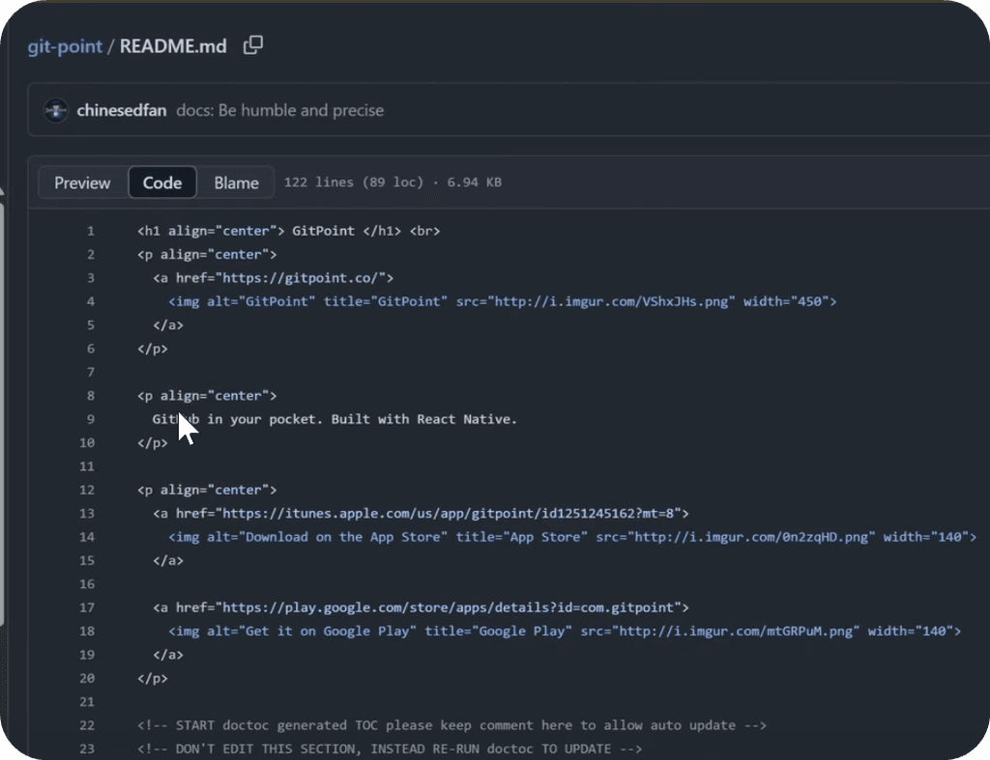This screenshot has height=760, width=990.
Task: Click the closing </p> tag on line 6
Action: [153, 349]
